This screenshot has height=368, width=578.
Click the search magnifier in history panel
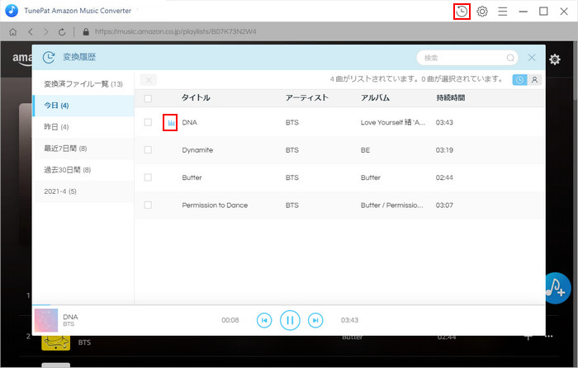click(510, 58)
